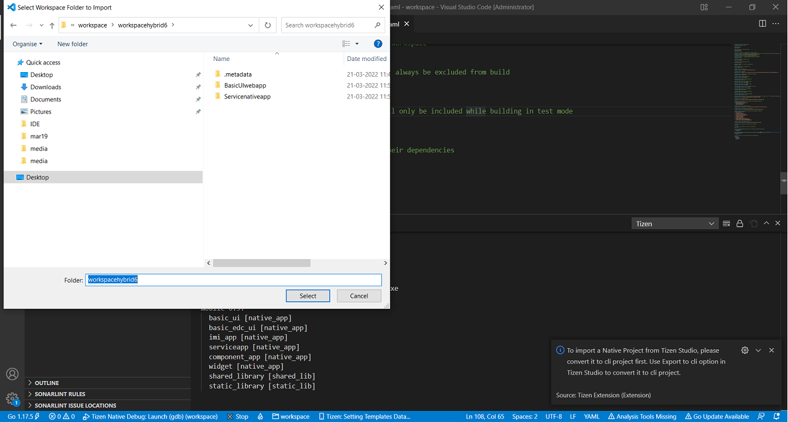788x422 pixels.
Task: Click the Up one level arrow
Action: [x=52, y=26]
